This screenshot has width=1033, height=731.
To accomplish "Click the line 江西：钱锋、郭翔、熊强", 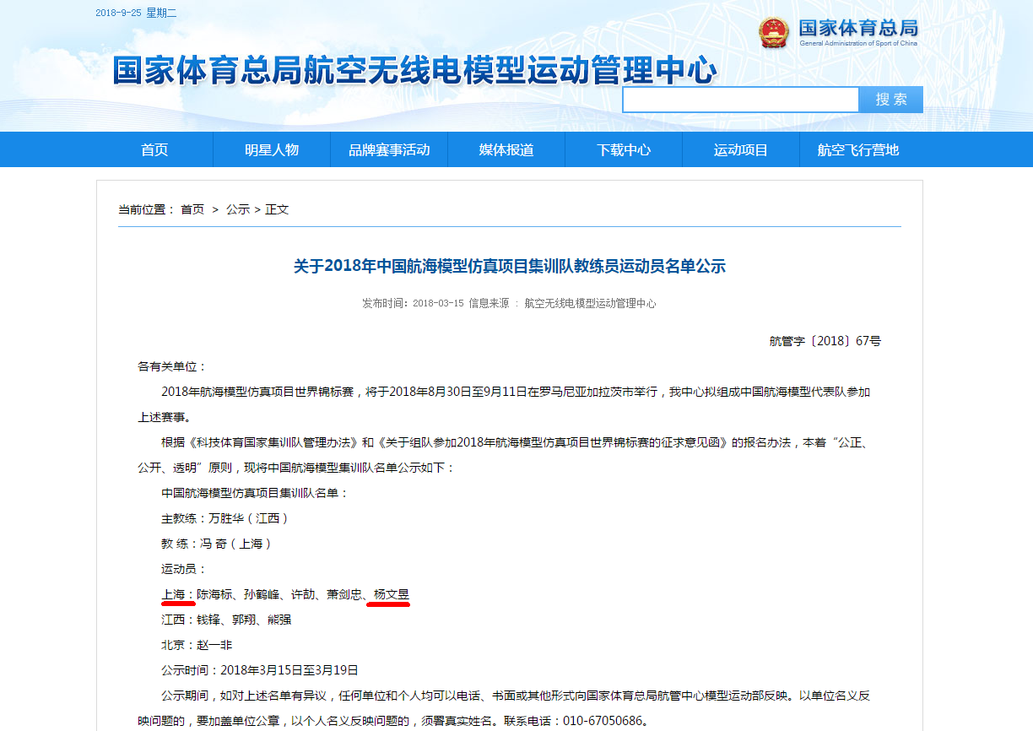I will coord(226,620).
